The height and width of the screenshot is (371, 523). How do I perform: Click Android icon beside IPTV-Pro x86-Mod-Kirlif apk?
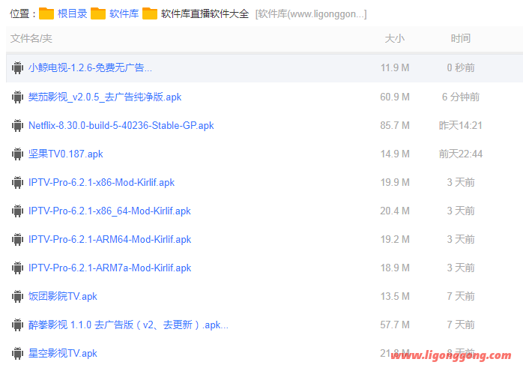point(17,182)
